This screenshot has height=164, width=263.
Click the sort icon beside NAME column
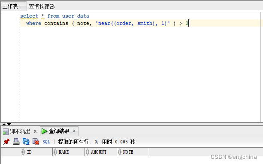point(55,152)
